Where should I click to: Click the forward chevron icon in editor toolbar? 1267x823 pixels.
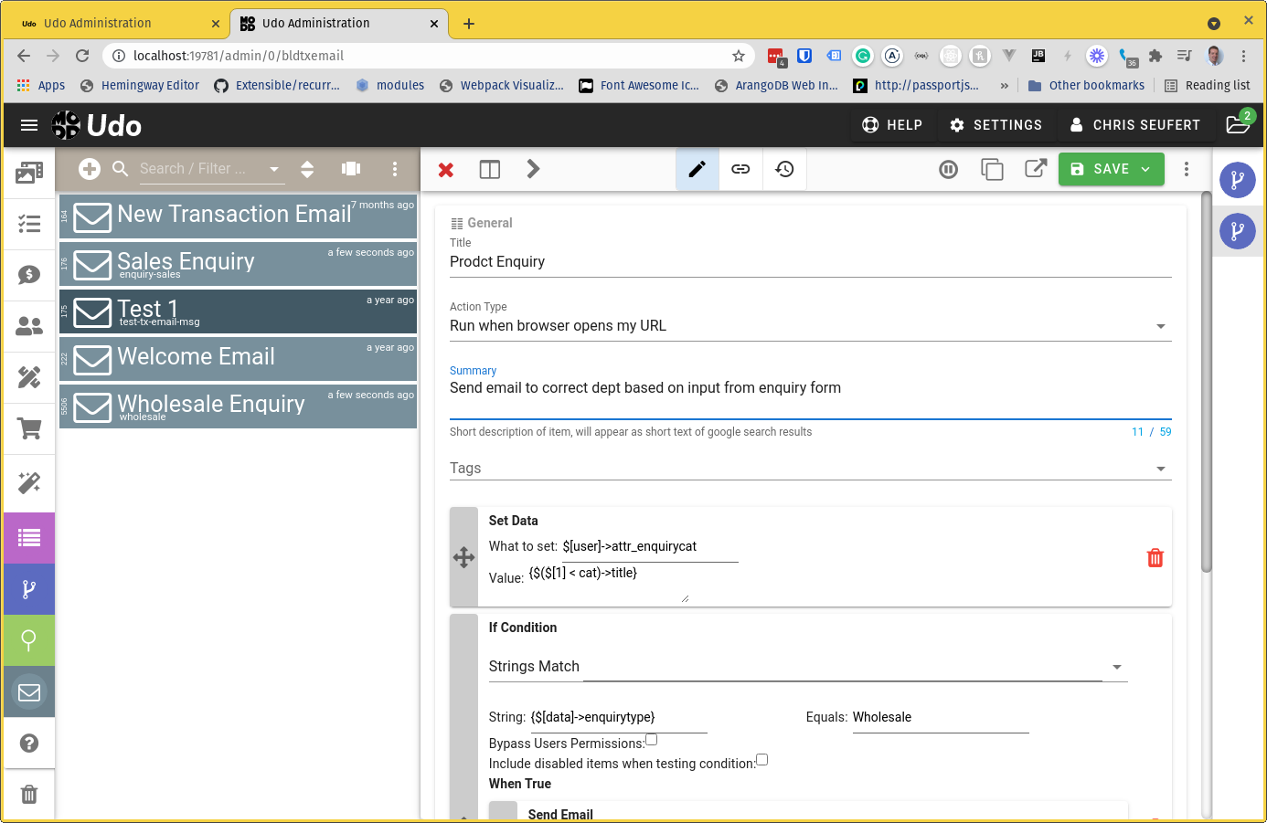533,169
